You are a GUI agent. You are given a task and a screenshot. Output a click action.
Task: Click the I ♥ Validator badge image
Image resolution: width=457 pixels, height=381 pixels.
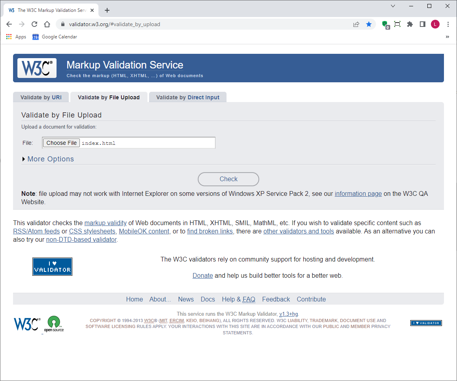pos(52,266)
